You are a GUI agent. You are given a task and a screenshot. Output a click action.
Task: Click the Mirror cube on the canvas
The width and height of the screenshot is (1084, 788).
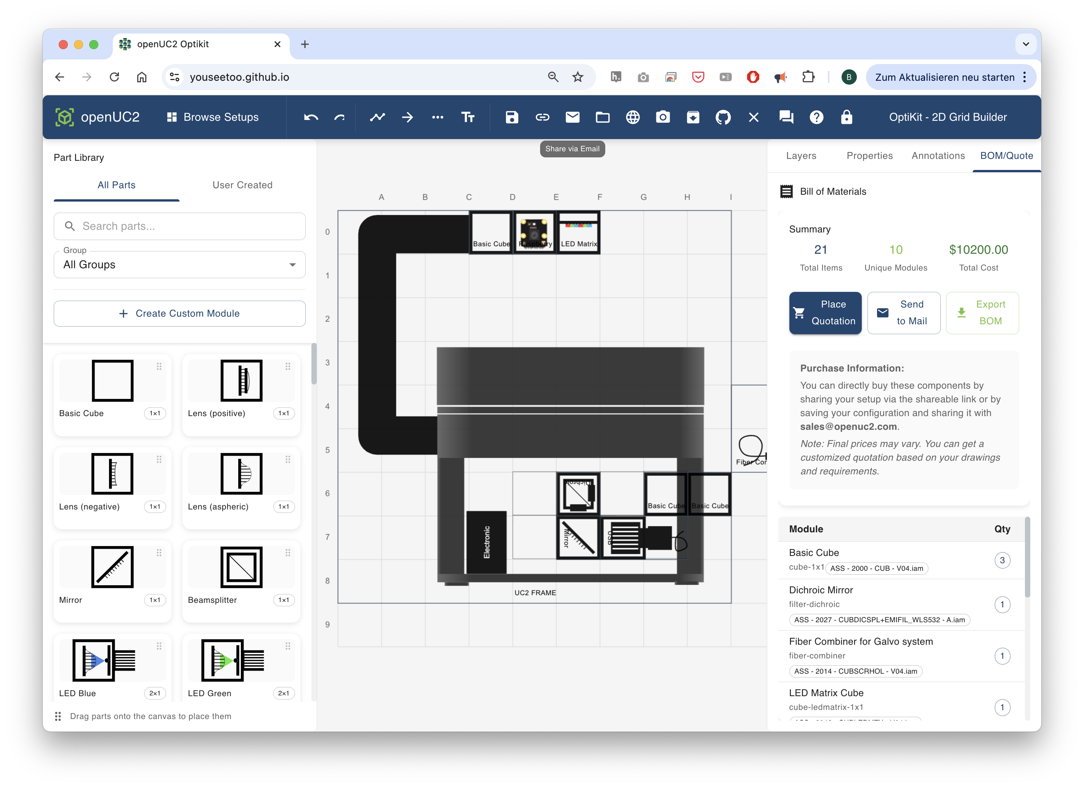point(578,538)
